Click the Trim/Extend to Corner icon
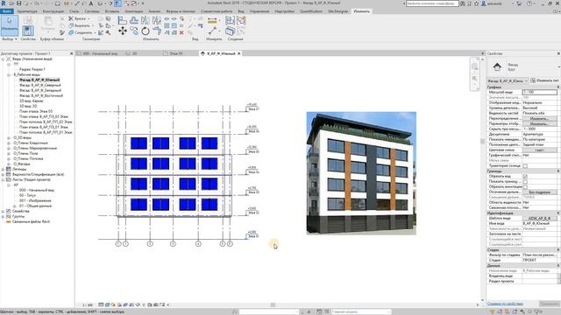The width and height of the screenshot is (561, 315). pyautogui.click(x=156, y=31)
